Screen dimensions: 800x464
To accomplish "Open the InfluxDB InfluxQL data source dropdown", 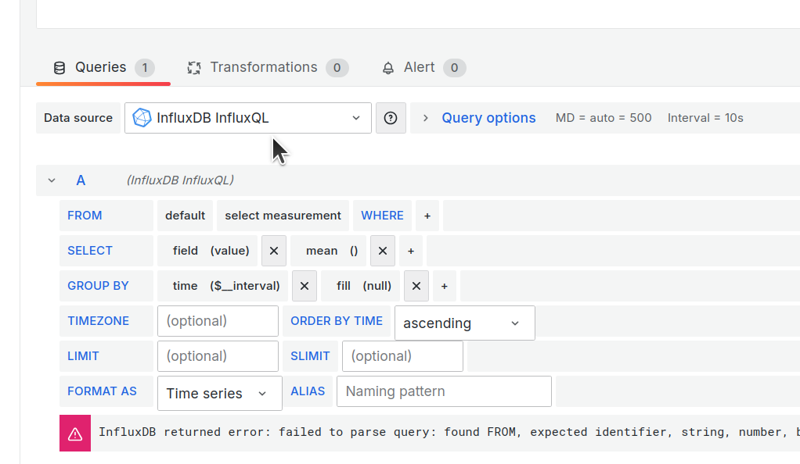I will click(247, 118).
